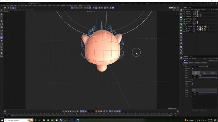Click the green cloner cluster icon
The width and height of the screenshot is (218, 122).
(x=181, y=30)
